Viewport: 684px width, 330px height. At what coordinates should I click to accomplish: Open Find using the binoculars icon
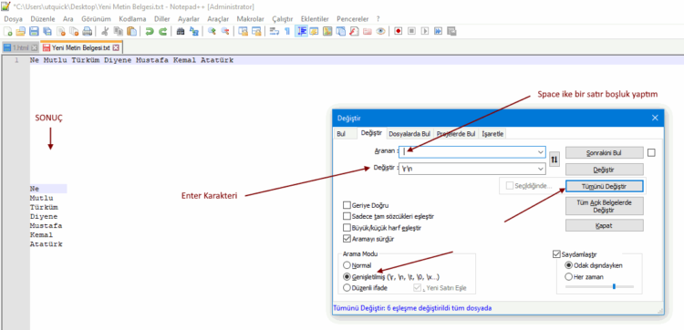[181, 31]
